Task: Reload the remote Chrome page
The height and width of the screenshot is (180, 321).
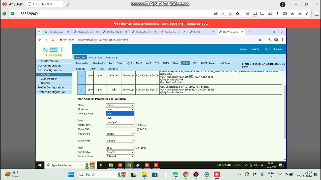Action: pos(53,39)
